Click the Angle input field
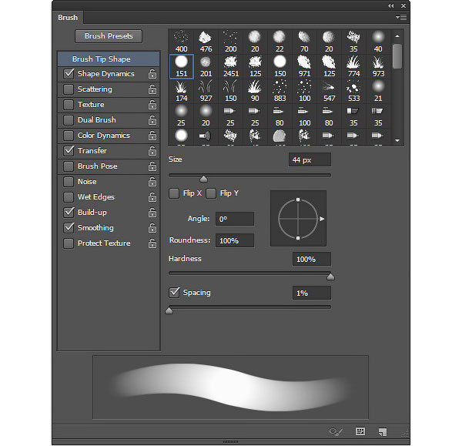 tap(235, 219)
